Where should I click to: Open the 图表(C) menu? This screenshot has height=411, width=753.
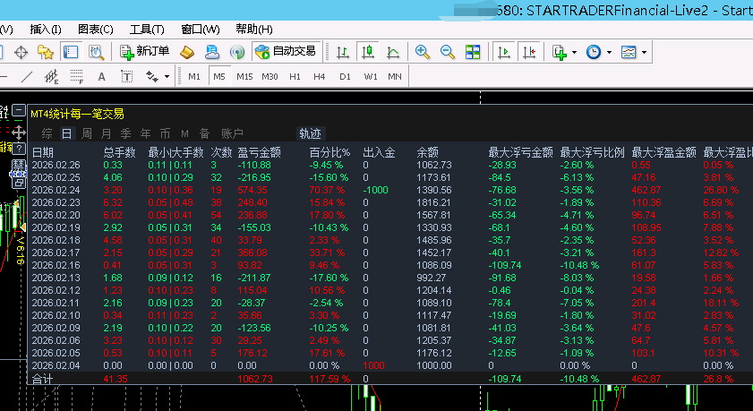click(x=96, y=30)
